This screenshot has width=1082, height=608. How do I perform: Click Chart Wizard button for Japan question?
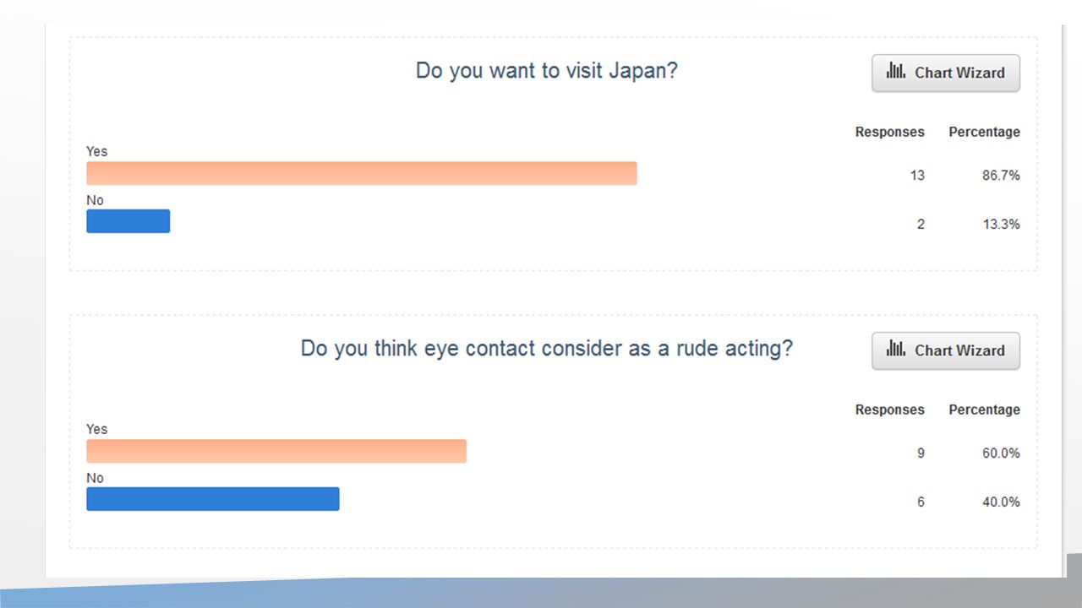tap(946, 73)
